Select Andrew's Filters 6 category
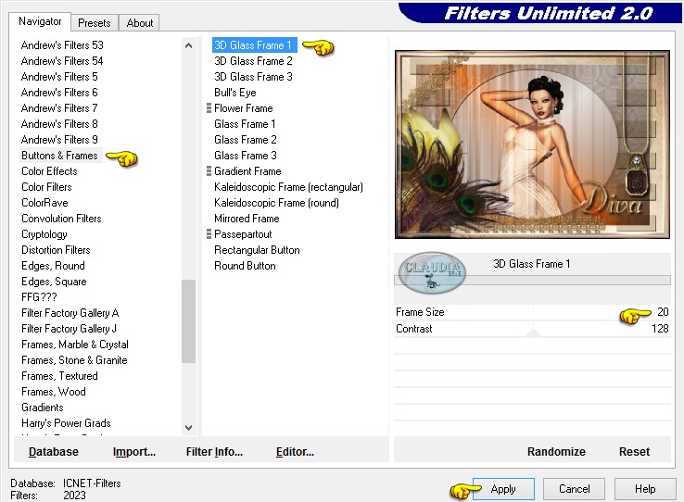 click(59, 93)
